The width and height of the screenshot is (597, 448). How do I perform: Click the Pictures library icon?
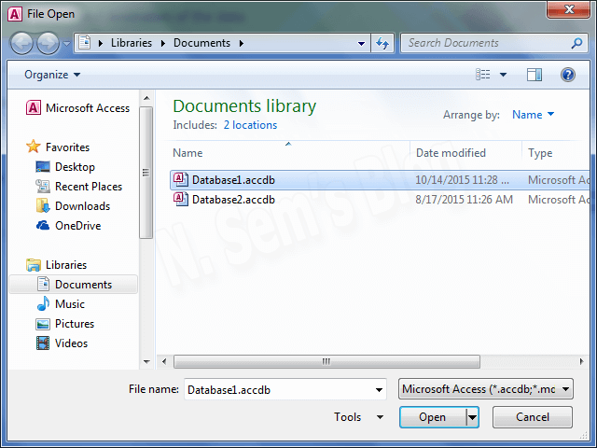tap(43, 324)
